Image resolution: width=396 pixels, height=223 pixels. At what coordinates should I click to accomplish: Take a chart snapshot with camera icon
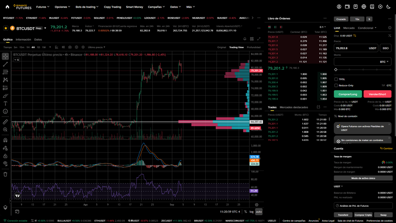coord(70,47)
